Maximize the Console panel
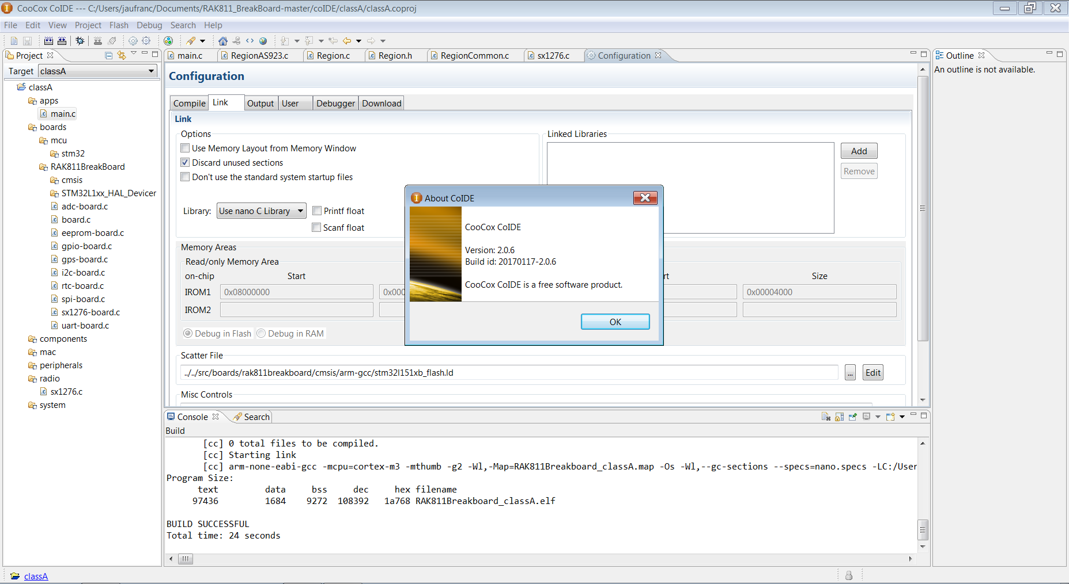Viewport: 1069px width, 584px height. pyautogui.click(x=924, y=415)
